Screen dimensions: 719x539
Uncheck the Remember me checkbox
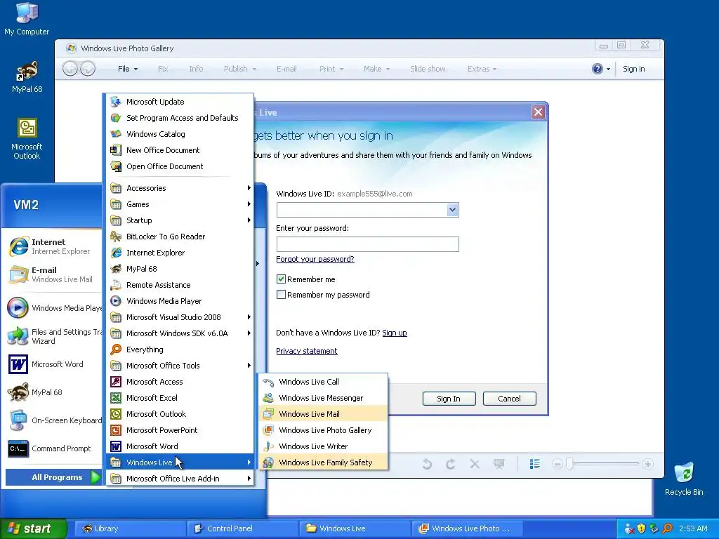(x=281, y=279)
